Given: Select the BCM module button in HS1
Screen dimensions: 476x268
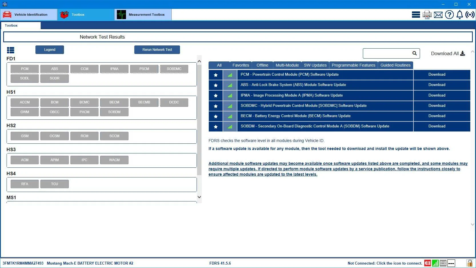Looking at the screenshot, I should 55,102.
